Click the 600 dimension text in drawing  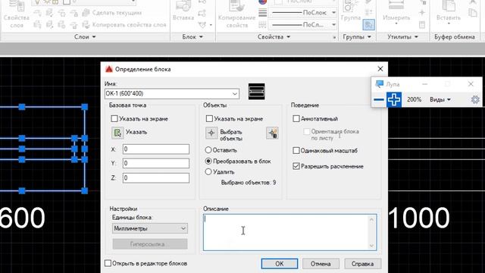coord(22,218)
